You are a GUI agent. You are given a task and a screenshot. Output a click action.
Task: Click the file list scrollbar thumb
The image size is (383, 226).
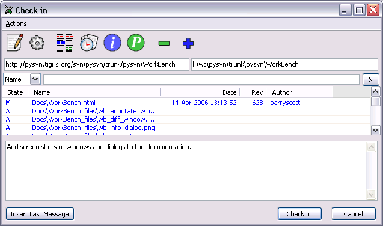pos(375,101)
